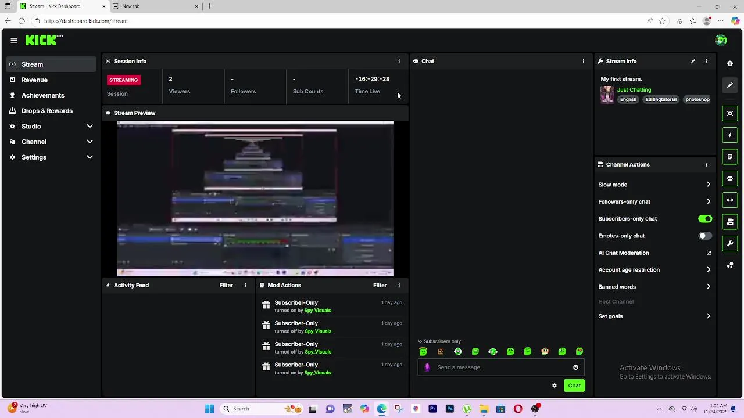Open Followers-only chat options chevron
The image size is (744, 418).
[709, 201]
